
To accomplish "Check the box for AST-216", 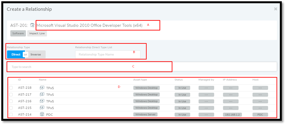I will pos(11,101).
